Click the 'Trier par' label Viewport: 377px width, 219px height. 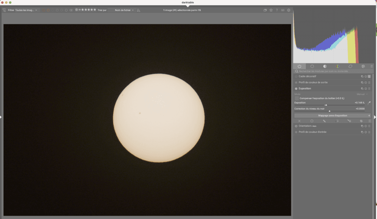tap(102, 10)
